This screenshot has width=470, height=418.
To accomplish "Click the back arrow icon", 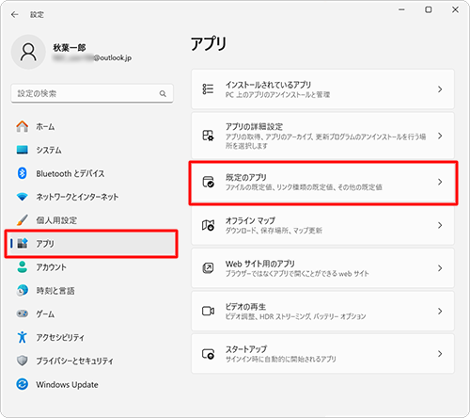I will pos(14,14).
